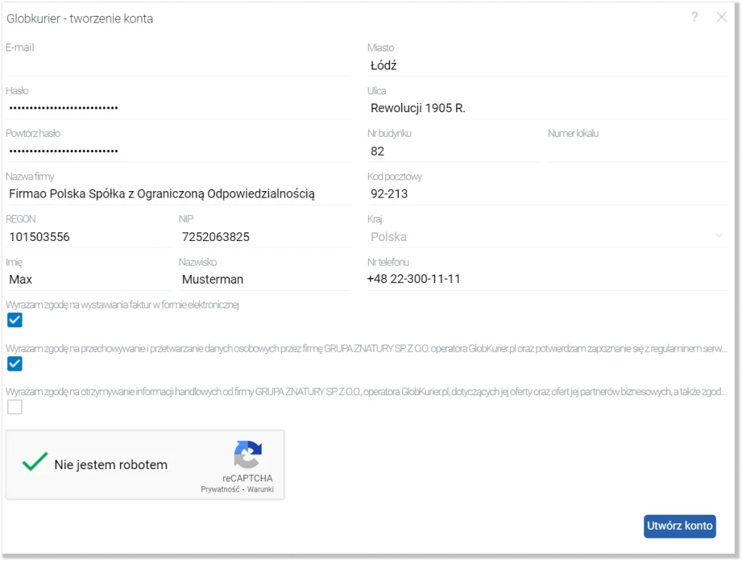Click the reCAPTCHA logo icon

248,454
